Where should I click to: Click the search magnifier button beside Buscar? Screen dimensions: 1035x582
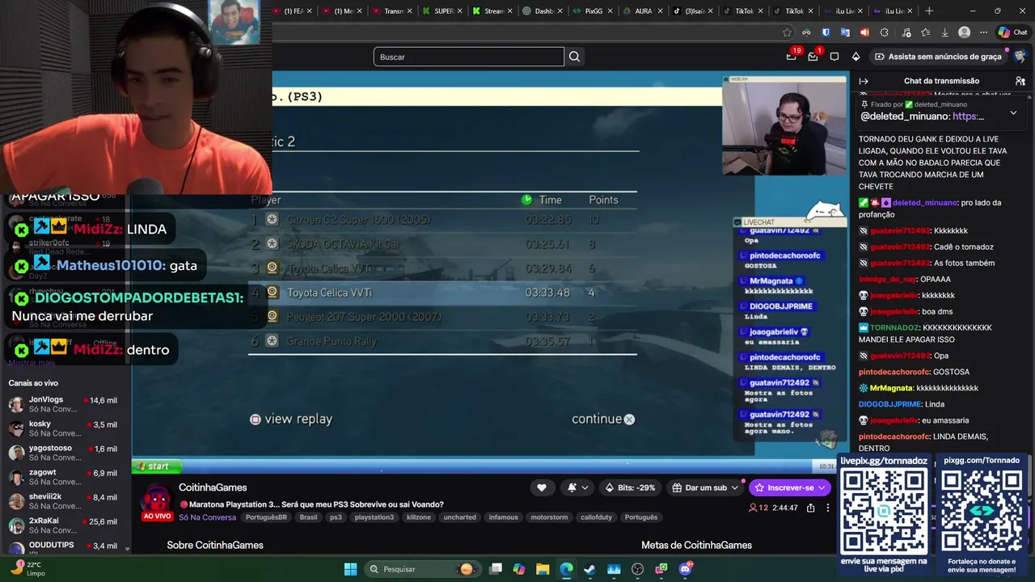[x=574, y=57]
